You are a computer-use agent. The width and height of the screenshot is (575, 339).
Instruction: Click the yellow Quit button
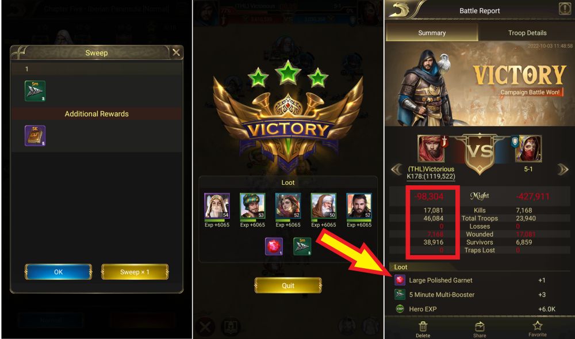pyautogui.click(x=288, y=285)
